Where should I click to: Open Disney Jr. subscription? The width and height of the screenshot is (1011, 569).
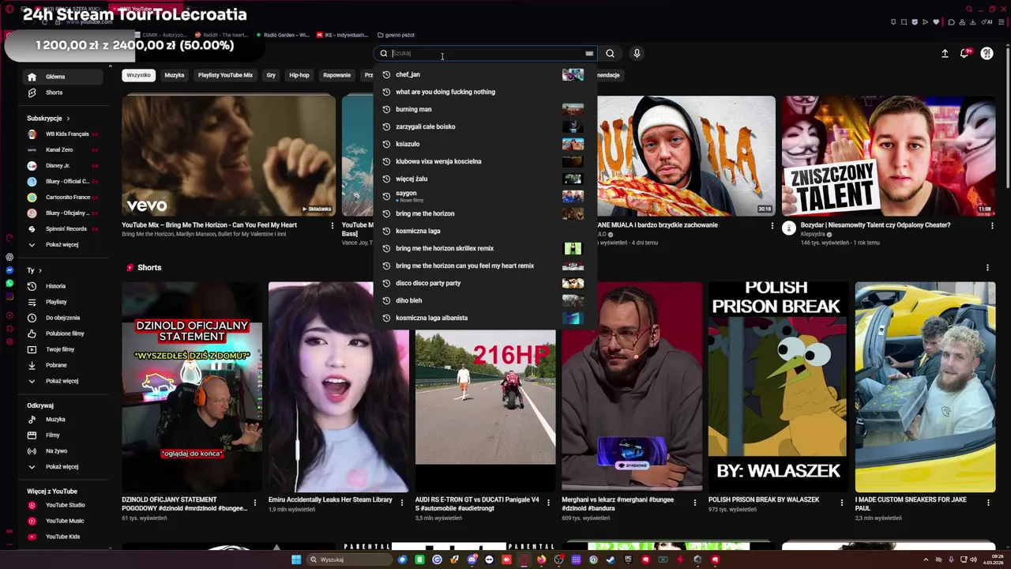[x=62, y=166]
